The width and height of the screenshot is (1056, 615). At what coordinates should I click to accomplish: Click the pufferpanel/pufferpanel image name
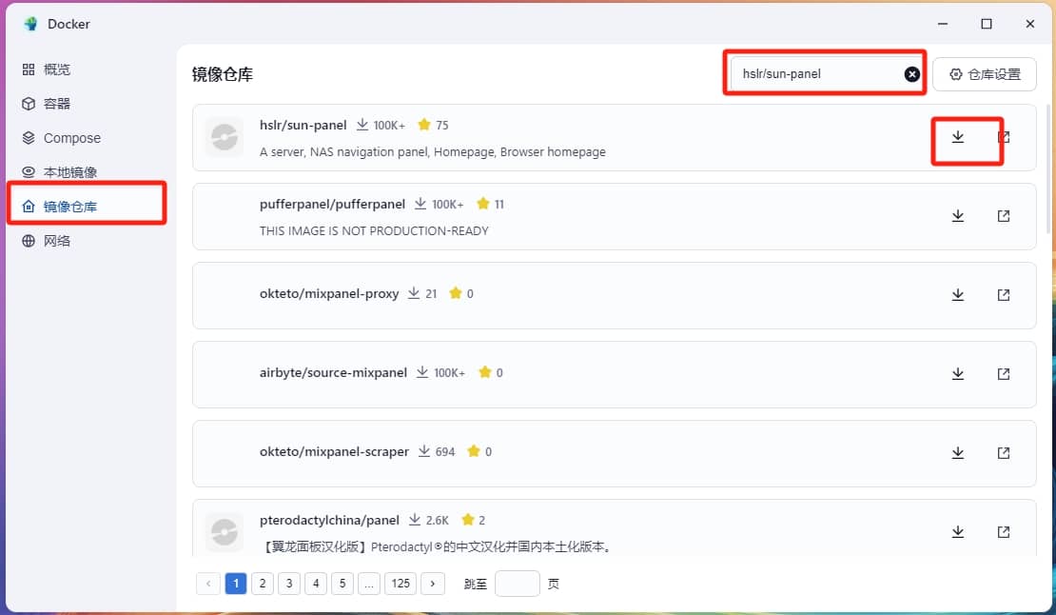(x=332, y=204)
